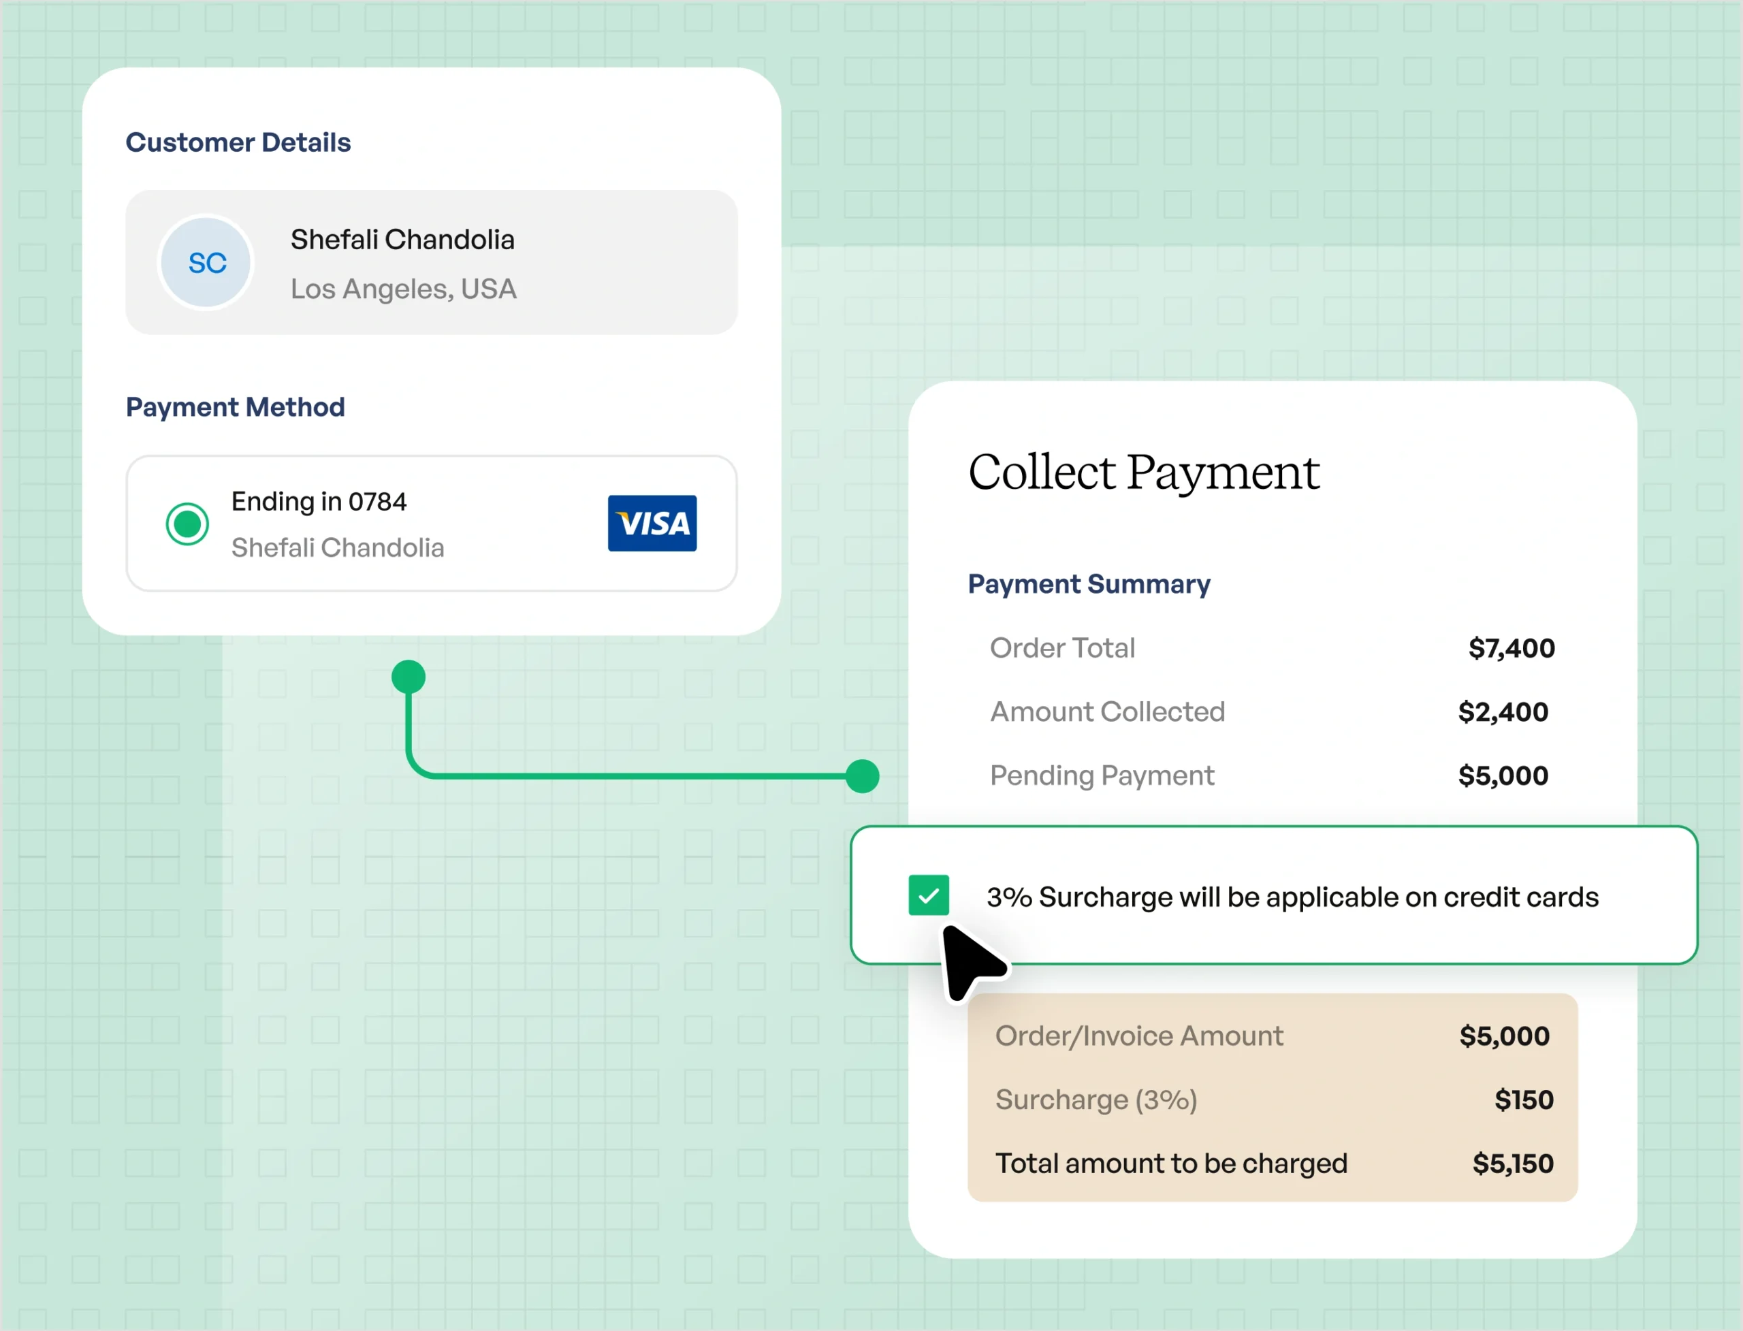Click the Los Angeles, USA location text
1743x1331 pixels.
403,289
